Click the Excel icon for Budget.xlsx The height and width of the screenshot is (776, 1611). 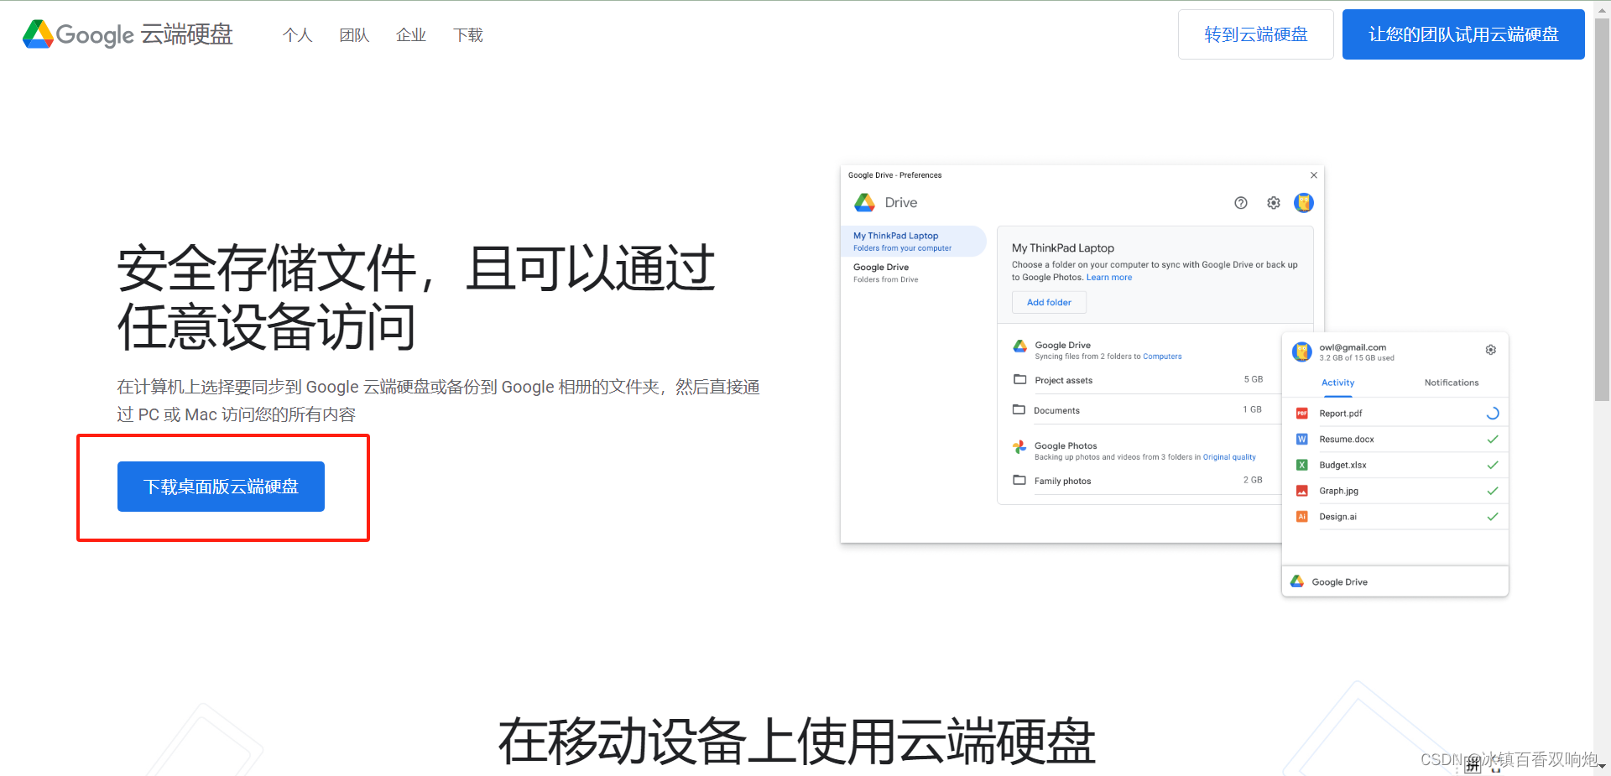pos(1302,466)
